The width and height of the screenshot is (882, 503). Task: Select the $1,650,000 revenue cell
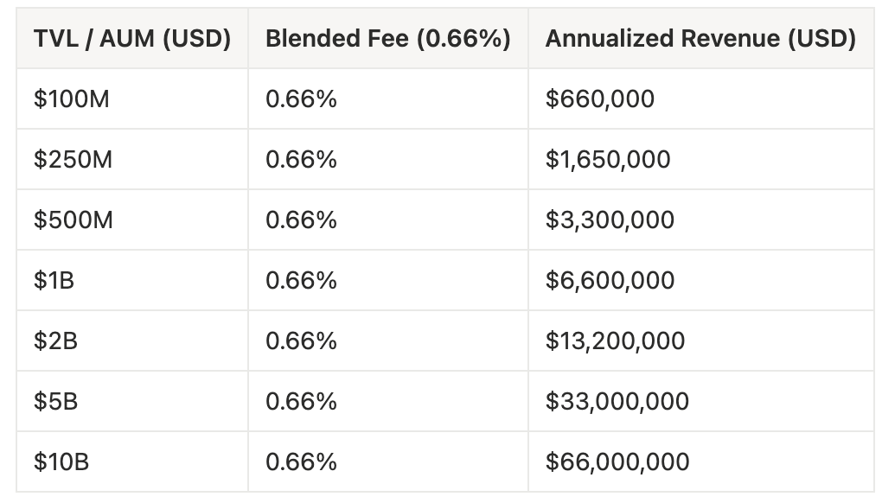tap(608, 160)
